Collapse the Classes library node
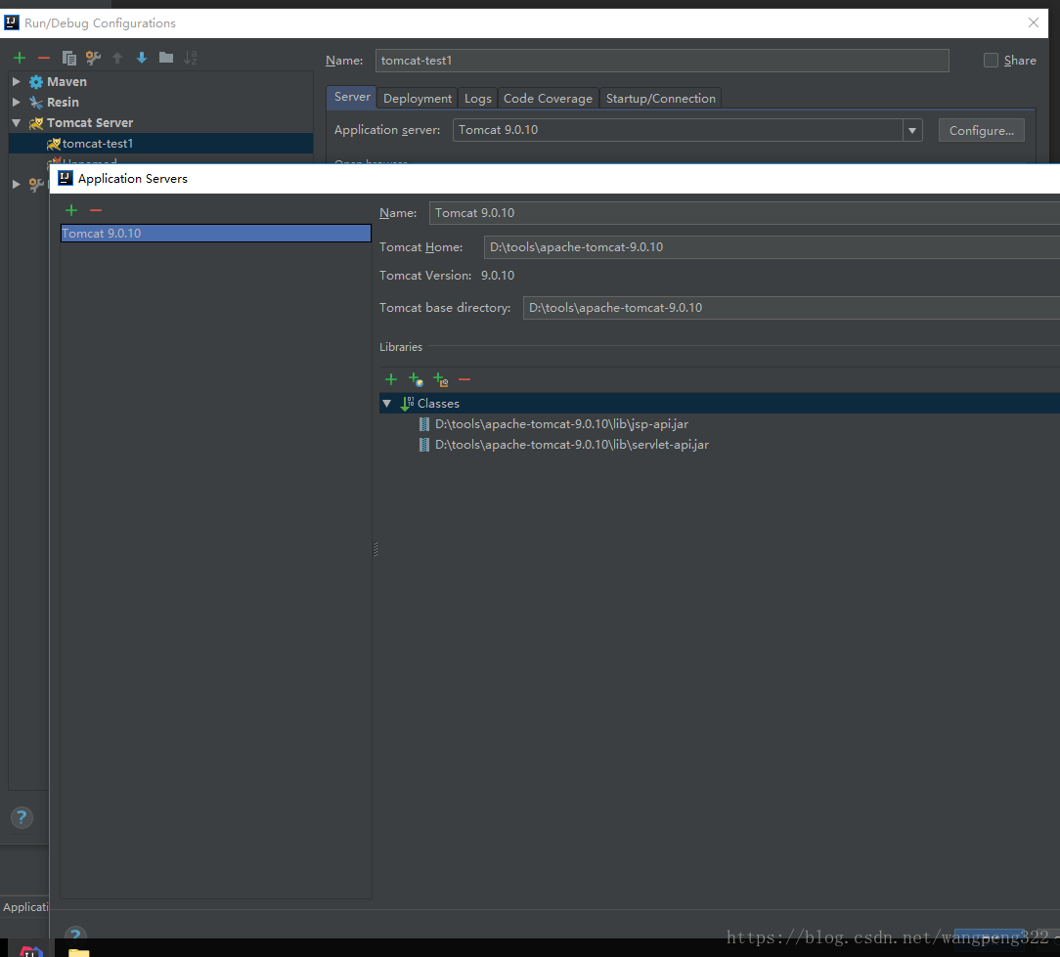1060x957 pixels. 386,404
